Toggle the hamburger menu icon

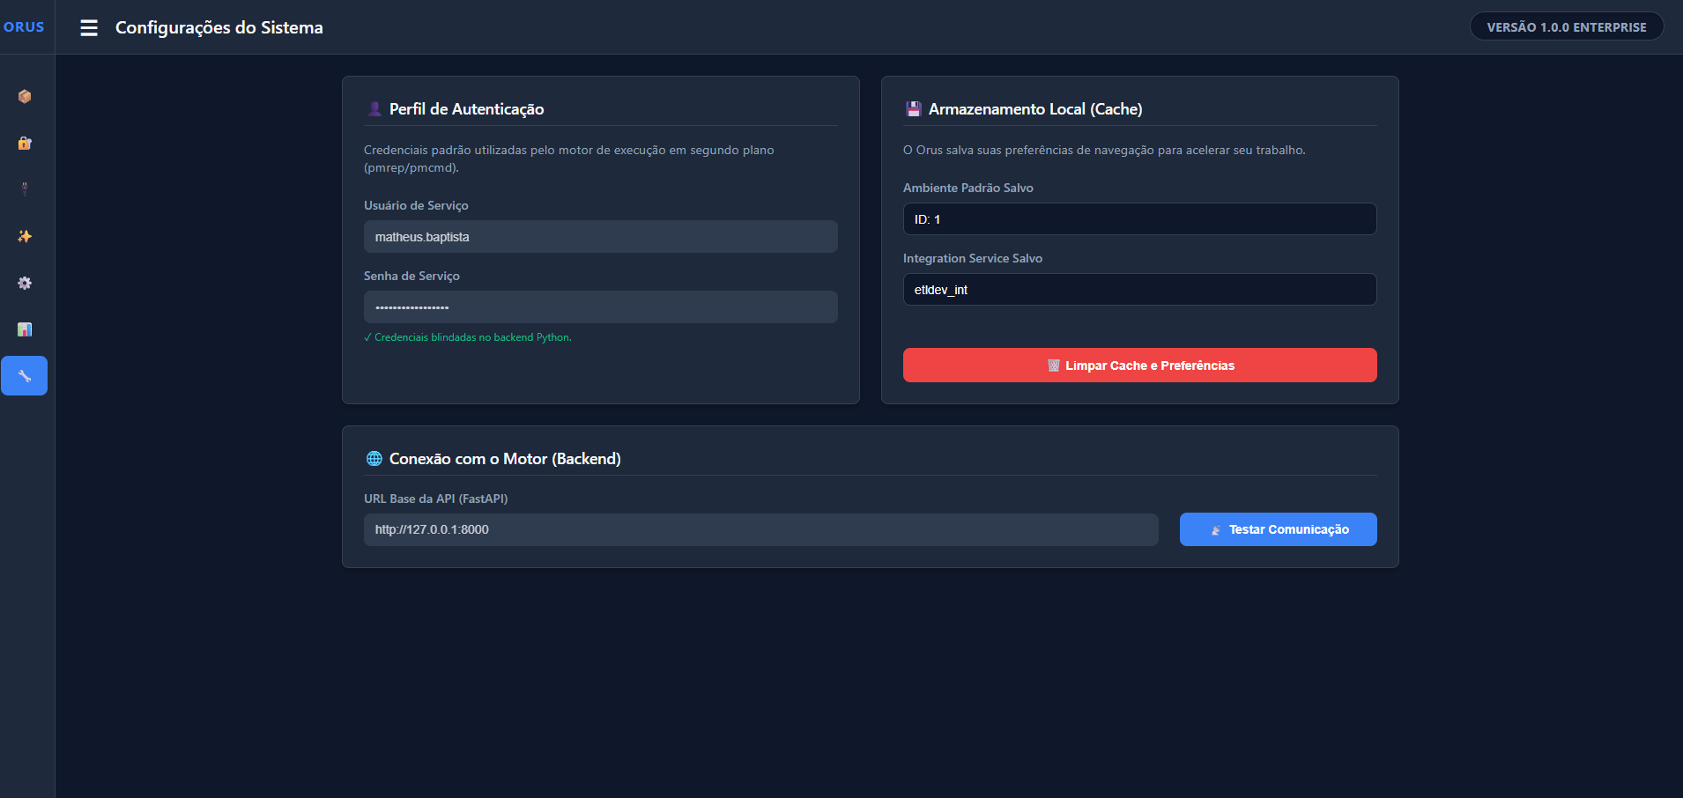pos(89,28)
